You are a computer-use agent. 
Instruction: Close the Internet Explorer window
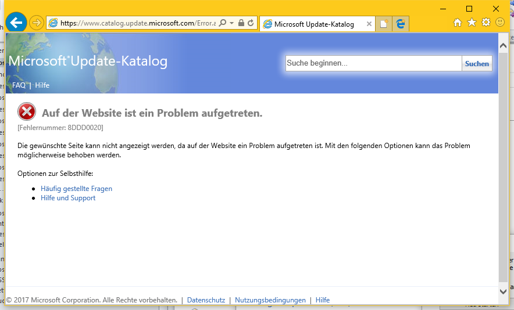[495, 9]
